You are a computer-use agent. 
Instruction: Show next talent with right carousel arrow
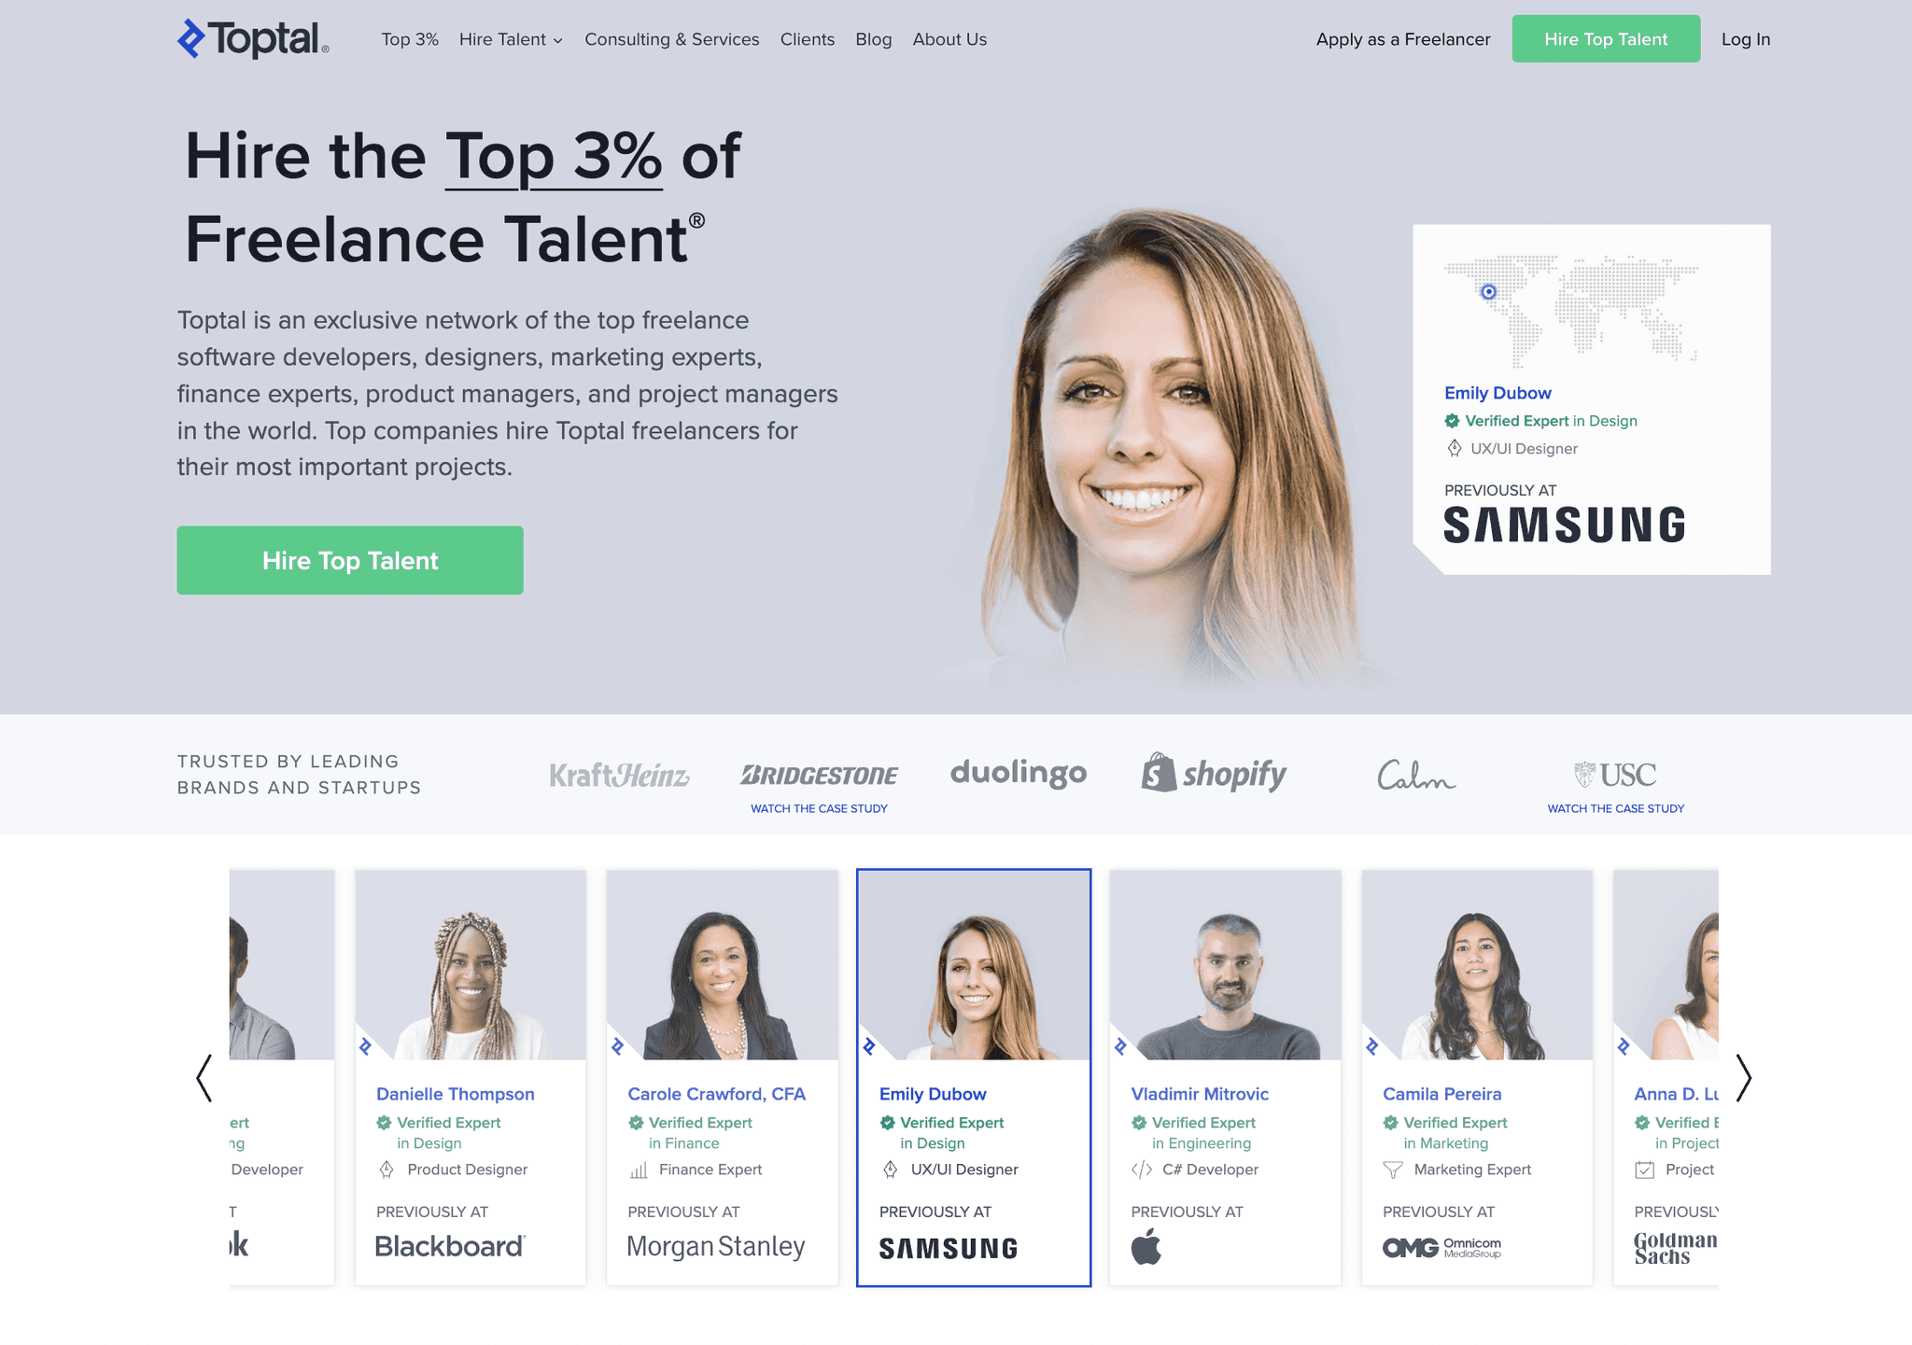pyautogui.click(x=1743, y=1078)
